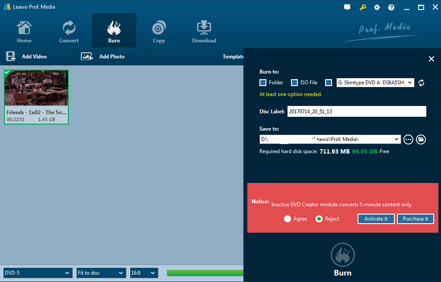Click the 711.93 MB required space value

click(x=334, y=151)
